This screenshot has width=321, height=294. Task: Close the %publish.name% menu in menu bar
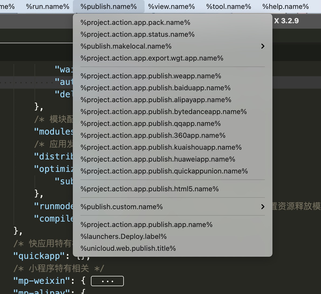click(108, 6)
